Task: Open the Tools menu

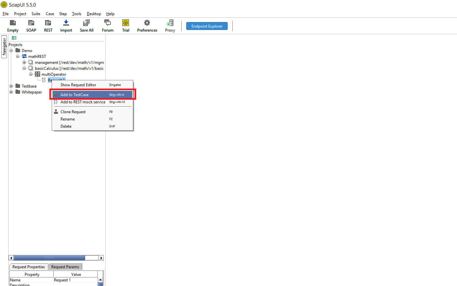Action: [x=77, y=14]
